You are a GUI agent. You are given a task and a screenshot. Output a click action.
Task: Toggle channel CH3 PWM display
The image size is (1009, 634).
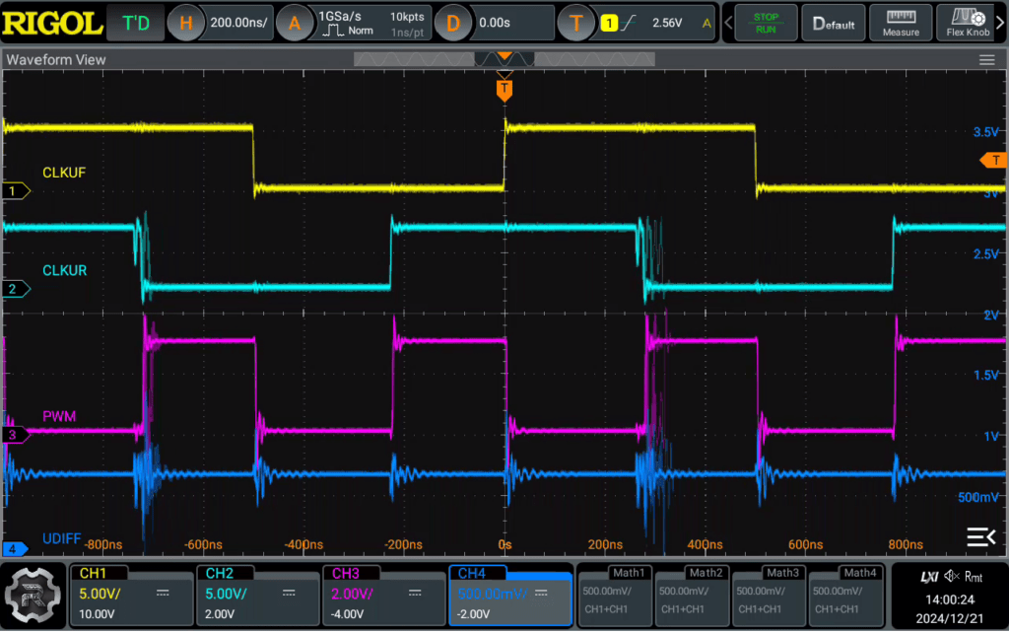click(383, 595)
